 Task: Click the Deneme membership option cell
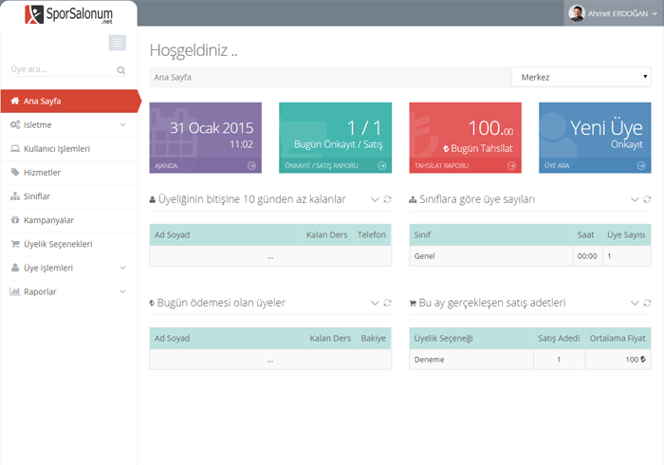point(471,360)
